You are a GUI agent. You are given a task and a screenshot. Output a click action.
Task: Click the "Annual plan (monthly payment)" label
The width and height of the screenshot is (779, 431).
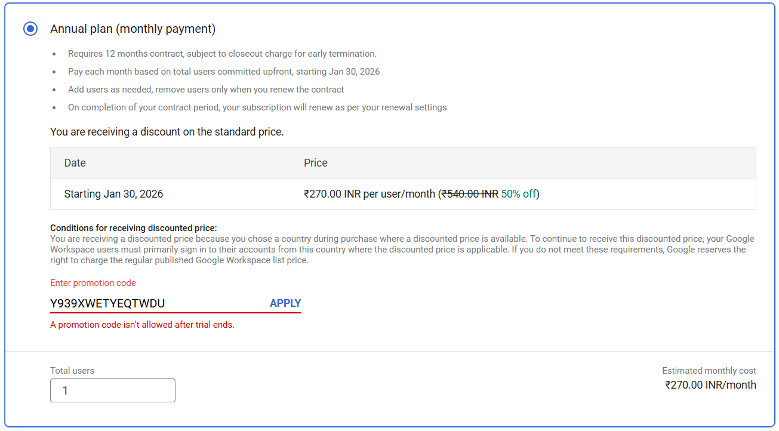pyautogui.click(x=133, y=29)
